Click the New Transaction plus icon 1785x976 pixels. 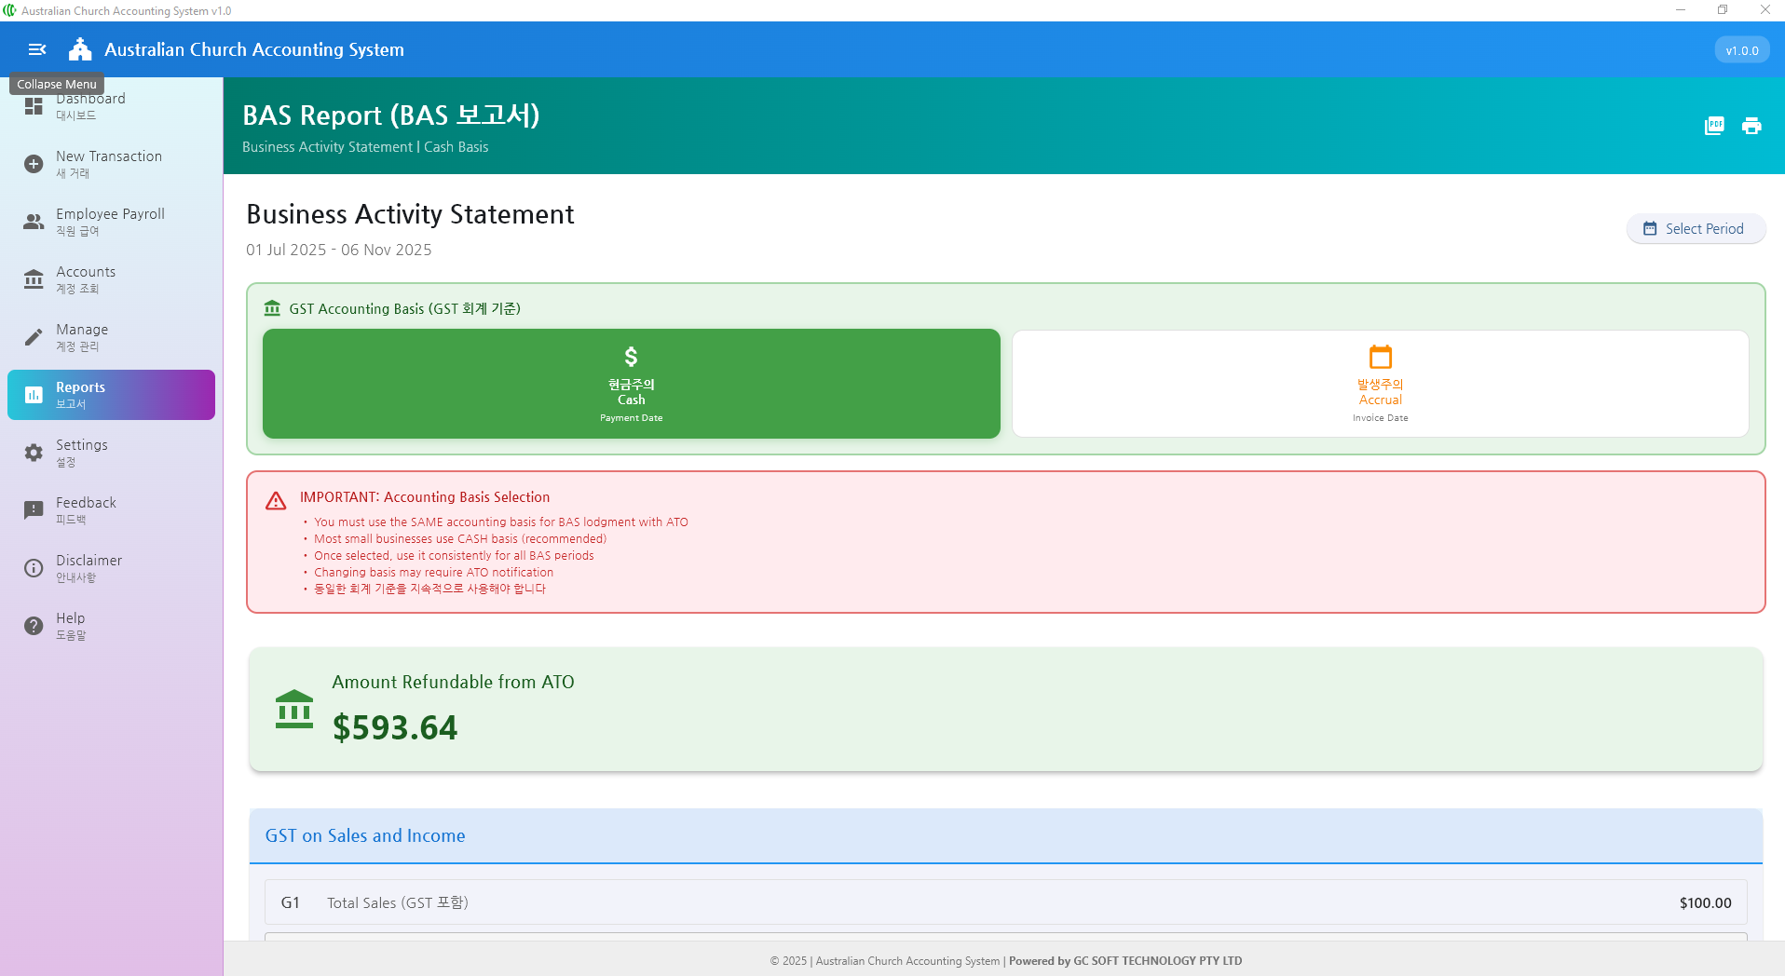(x=34, y=164)
